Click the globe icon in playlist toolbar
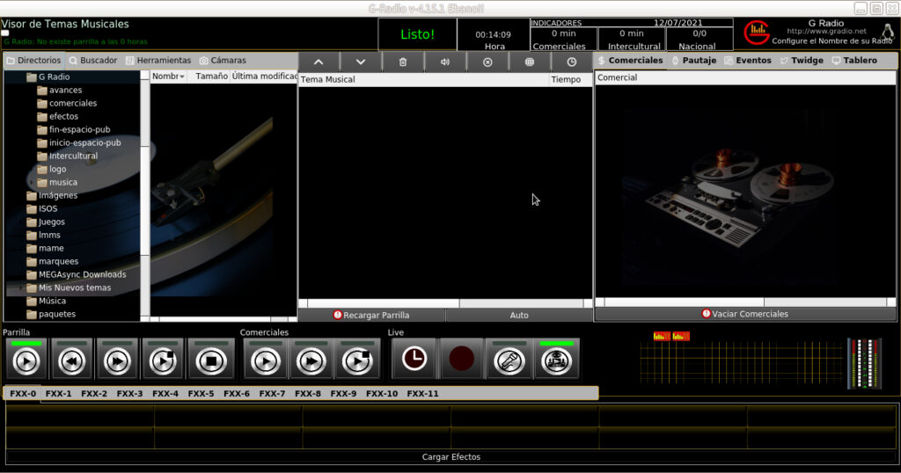 530,62
